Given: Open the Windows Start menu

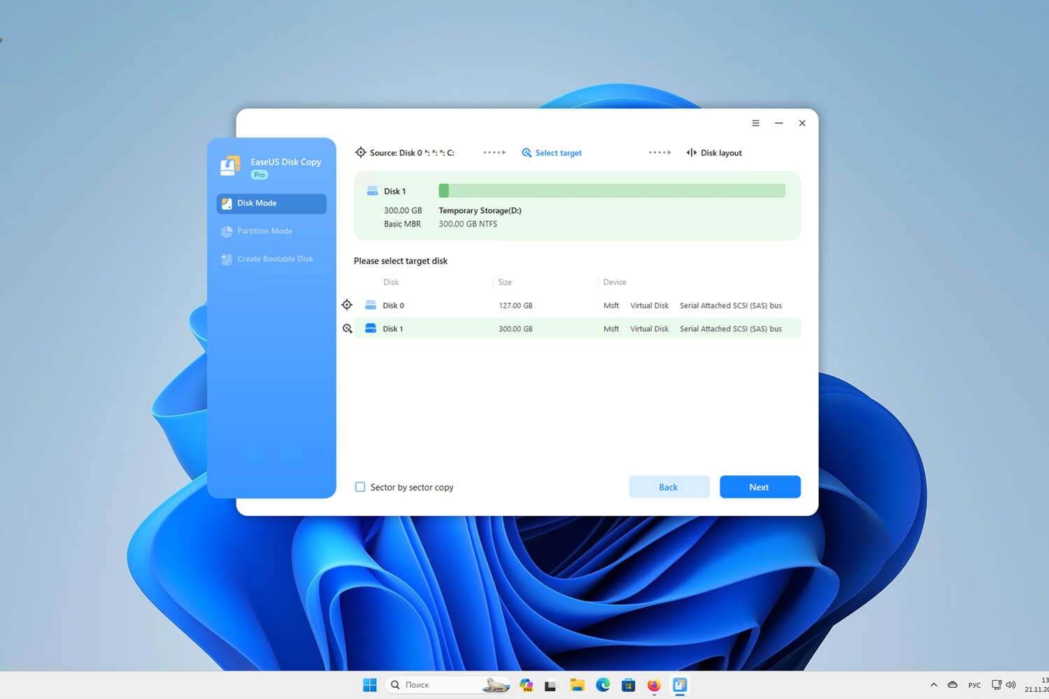Looking at the screenshot, I should point(369,685).
